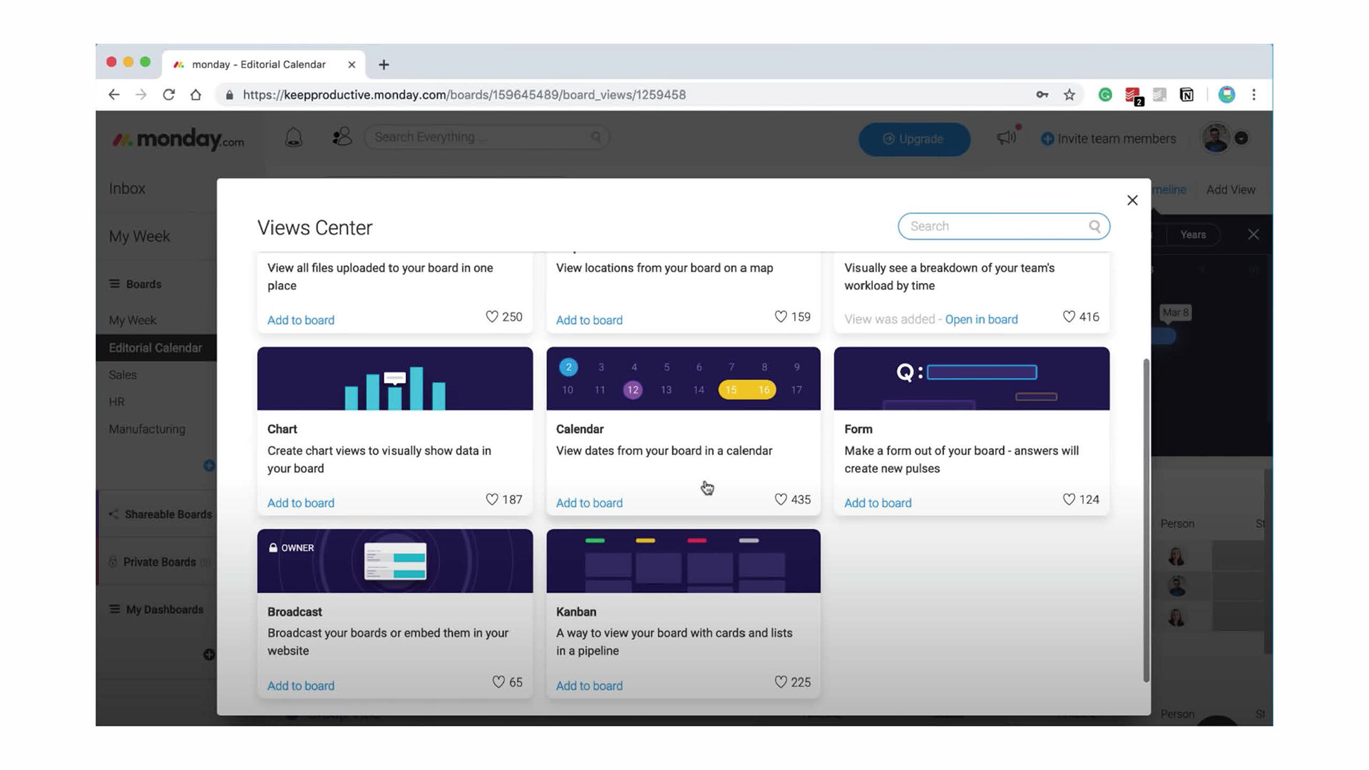Open Chrome three-dot menu
This screenshot has height=770, width=1369.
click(1254, 95)
